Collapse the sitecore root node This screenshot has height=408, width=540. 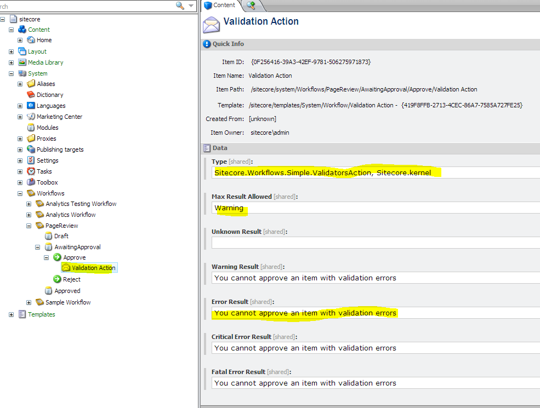click(2, 19)
